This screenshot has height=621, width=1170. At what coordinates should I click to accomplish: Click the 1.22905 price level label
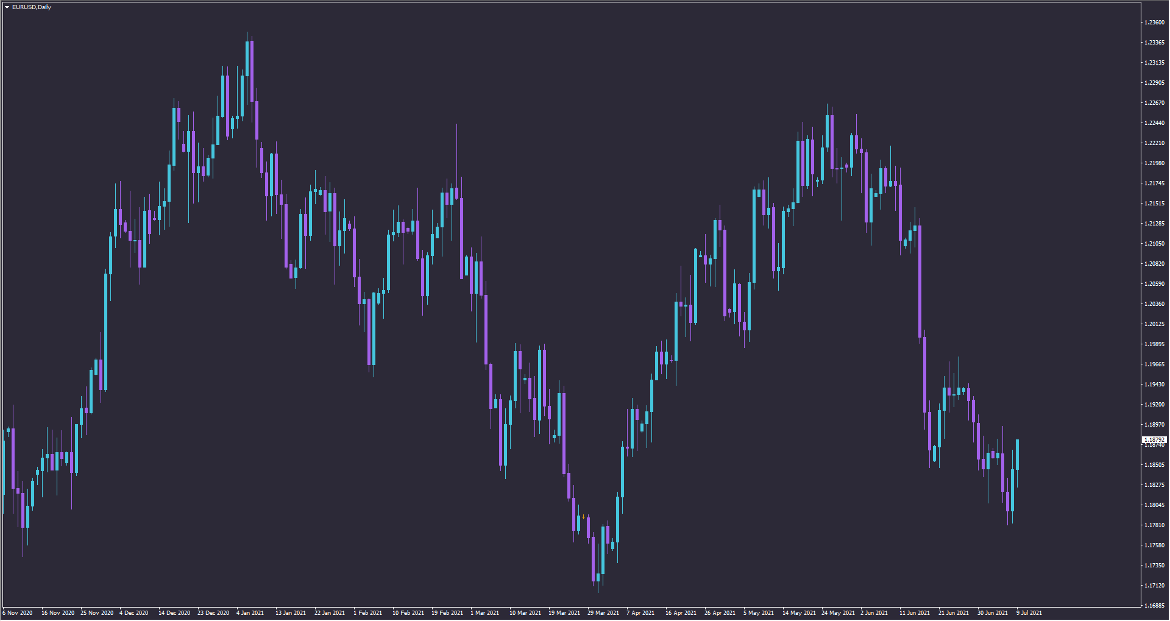click(1154, 83)
